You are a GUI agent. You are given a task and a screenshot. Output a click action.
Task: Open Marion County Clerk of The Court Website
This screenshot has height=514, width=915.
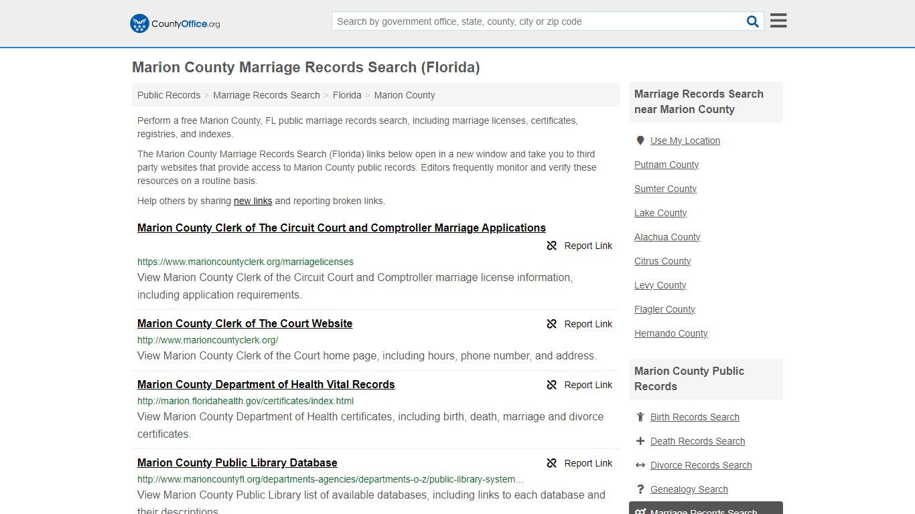click(244, 323)
